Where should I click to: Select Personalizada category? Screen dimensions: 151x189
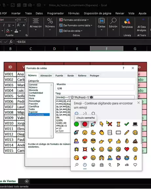pyautogui.click(x=39, y=115)
